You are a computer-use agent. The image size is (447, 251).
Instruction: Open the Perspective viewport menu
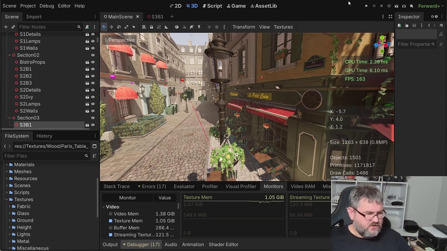120,40
